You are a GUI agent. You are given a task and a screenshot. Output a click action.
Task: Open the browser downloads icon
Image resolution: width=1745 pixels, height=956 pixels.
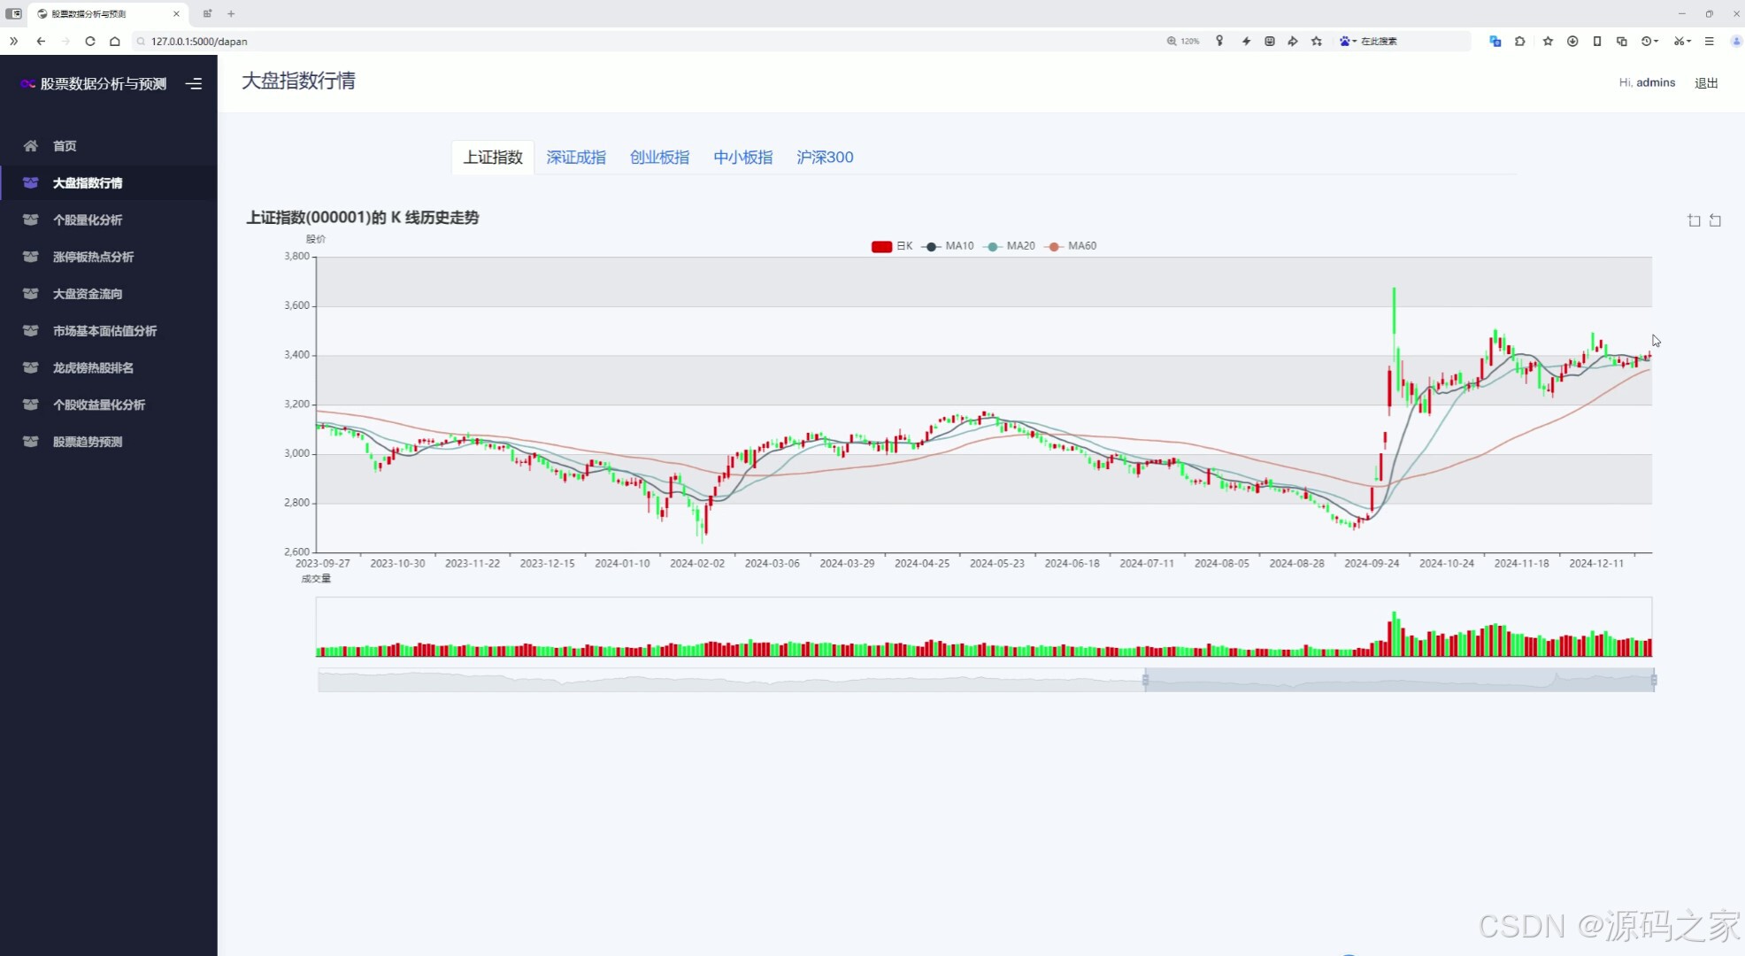(x=1572, y=41)
